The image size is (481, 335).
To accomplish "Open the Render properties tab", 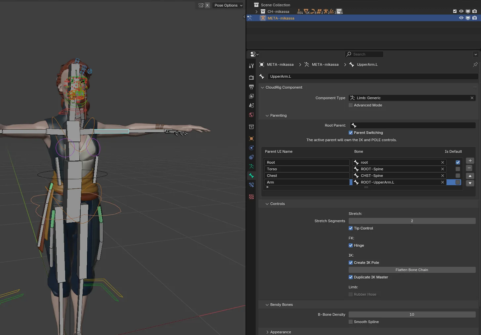I will pyautogui.click(x=251, y=77).
